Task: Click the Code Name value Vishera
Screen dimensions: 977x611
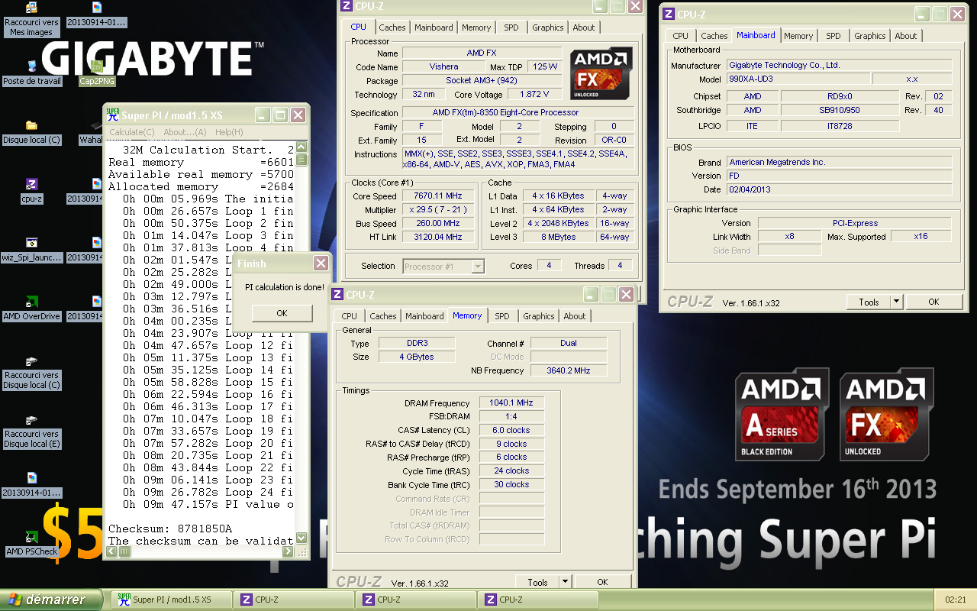Action: click(443, 66)
